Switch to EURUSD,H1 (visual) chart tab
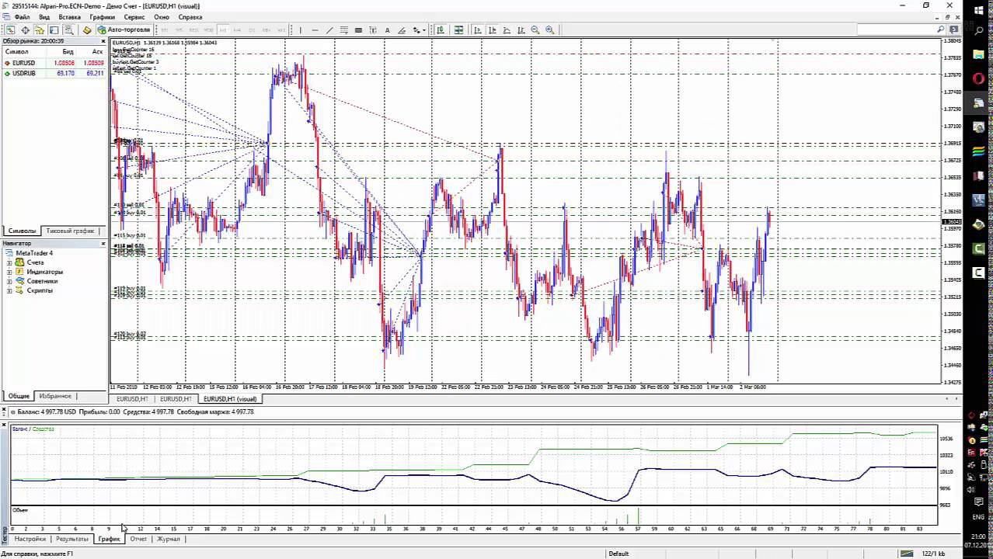The height and width of the screenshot is (559, 993). [x=230, y=399]
